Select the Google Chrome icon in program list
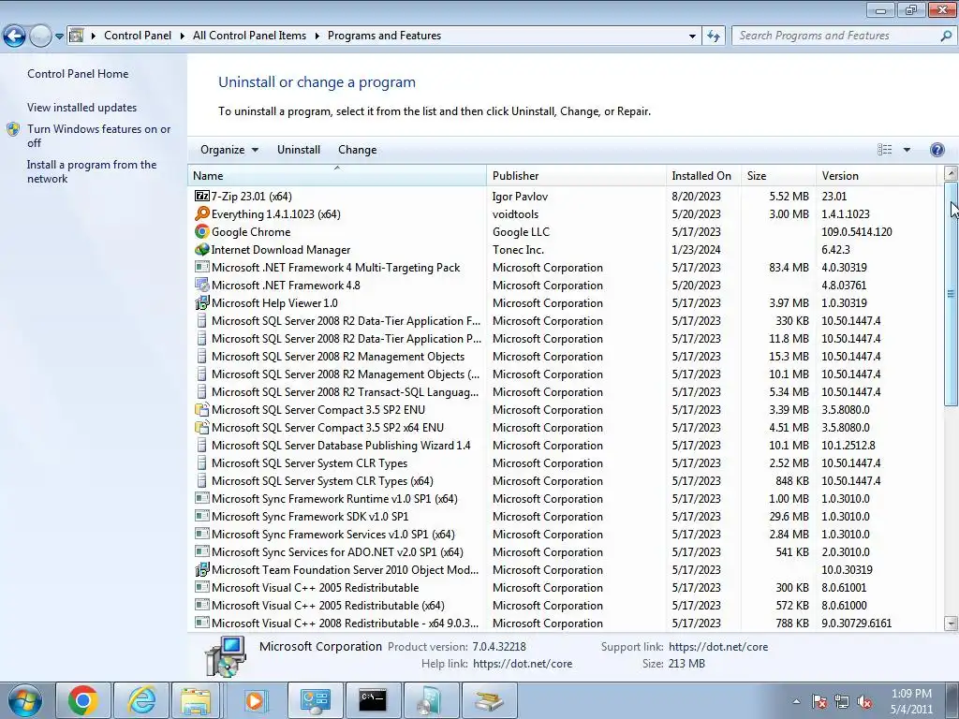The width and height of the screenshot is (959, 719). (x=202, y=232)
